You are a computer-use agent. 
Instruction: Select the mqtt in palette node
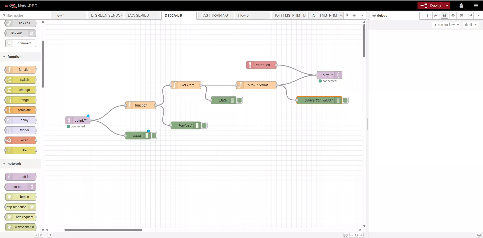coord(21,177)
